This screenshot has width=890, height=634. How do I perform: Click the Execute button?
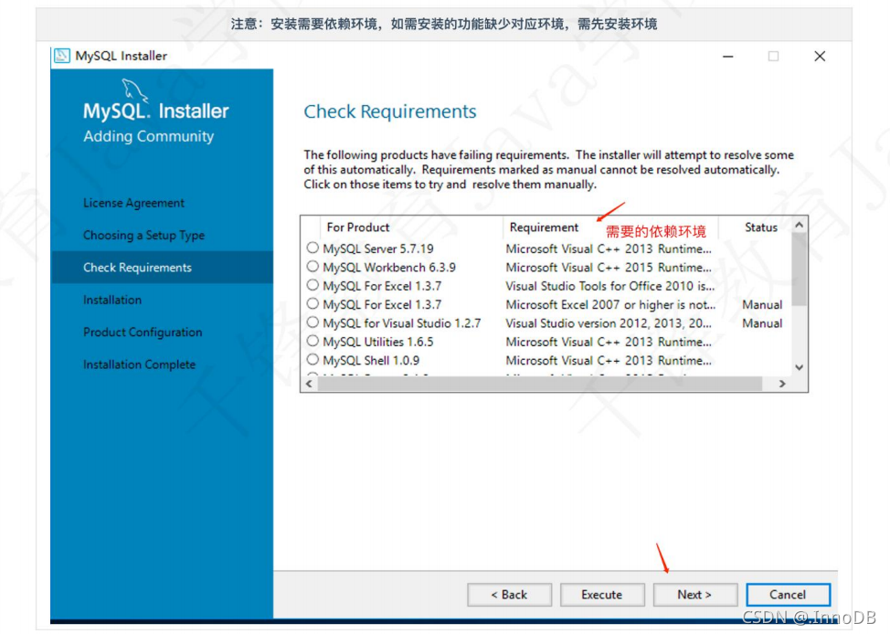coord(601,595)
